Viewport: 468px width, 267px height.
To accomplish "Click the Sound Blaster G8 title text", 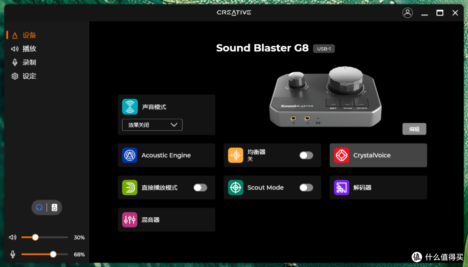I will (262, 48).
